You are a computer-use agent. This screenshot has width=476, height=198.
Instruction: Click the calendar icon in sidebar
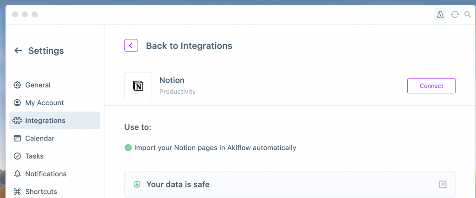(x=17, y=138)
